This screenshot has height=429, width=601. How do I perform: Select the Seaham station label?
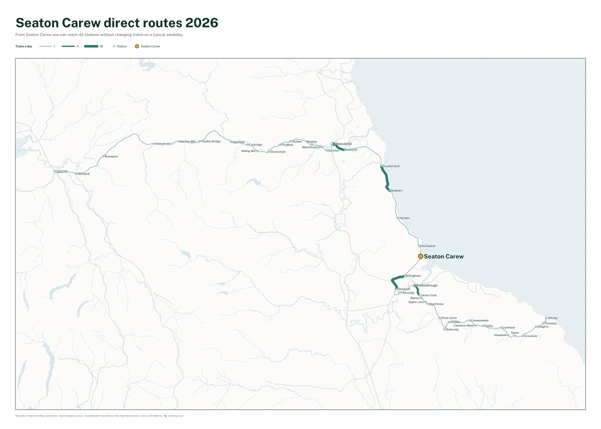[x=397, y=190]
